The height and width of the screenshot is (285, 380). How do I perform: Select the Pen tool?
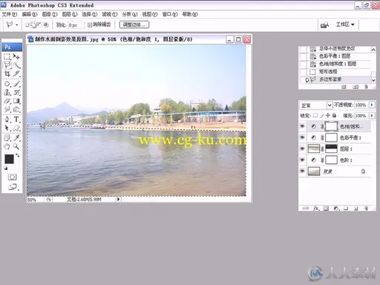[7, 119]
